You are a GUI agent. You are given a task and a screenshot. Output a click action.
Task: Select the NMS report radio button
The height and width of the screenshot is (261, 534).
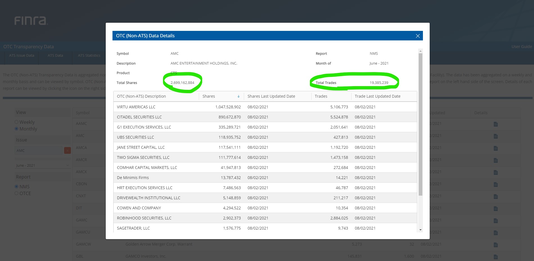pyautogui.click(x=16, y=187)
